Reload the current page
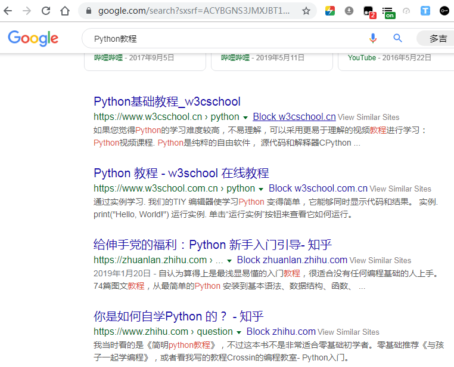Screen dimensions: 454x367 [46, 11]
